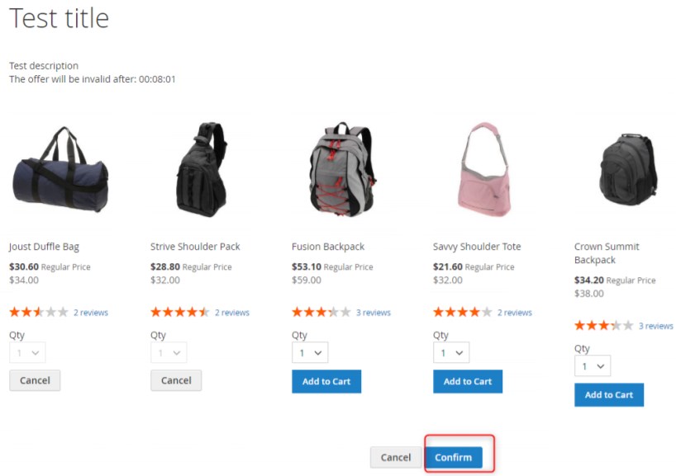Open the Crown Summit Backpack image

(629, 169)
